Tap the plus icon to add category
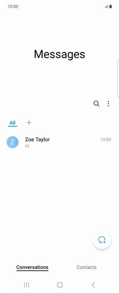 point(29,122)
